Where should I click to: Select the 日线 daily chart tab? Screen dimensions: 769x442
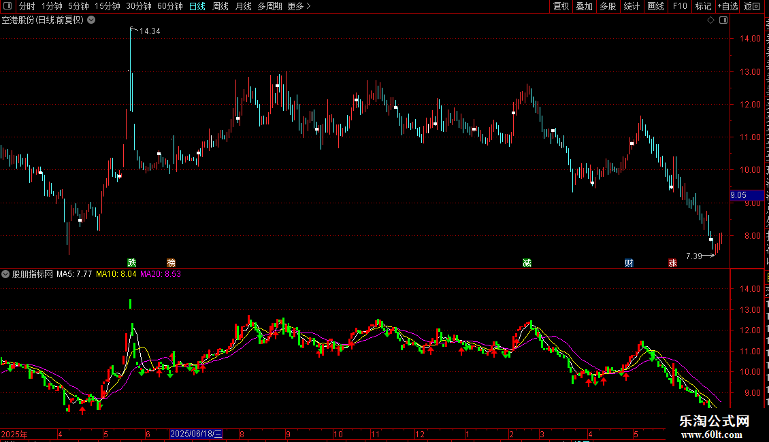tap(197, 6)
